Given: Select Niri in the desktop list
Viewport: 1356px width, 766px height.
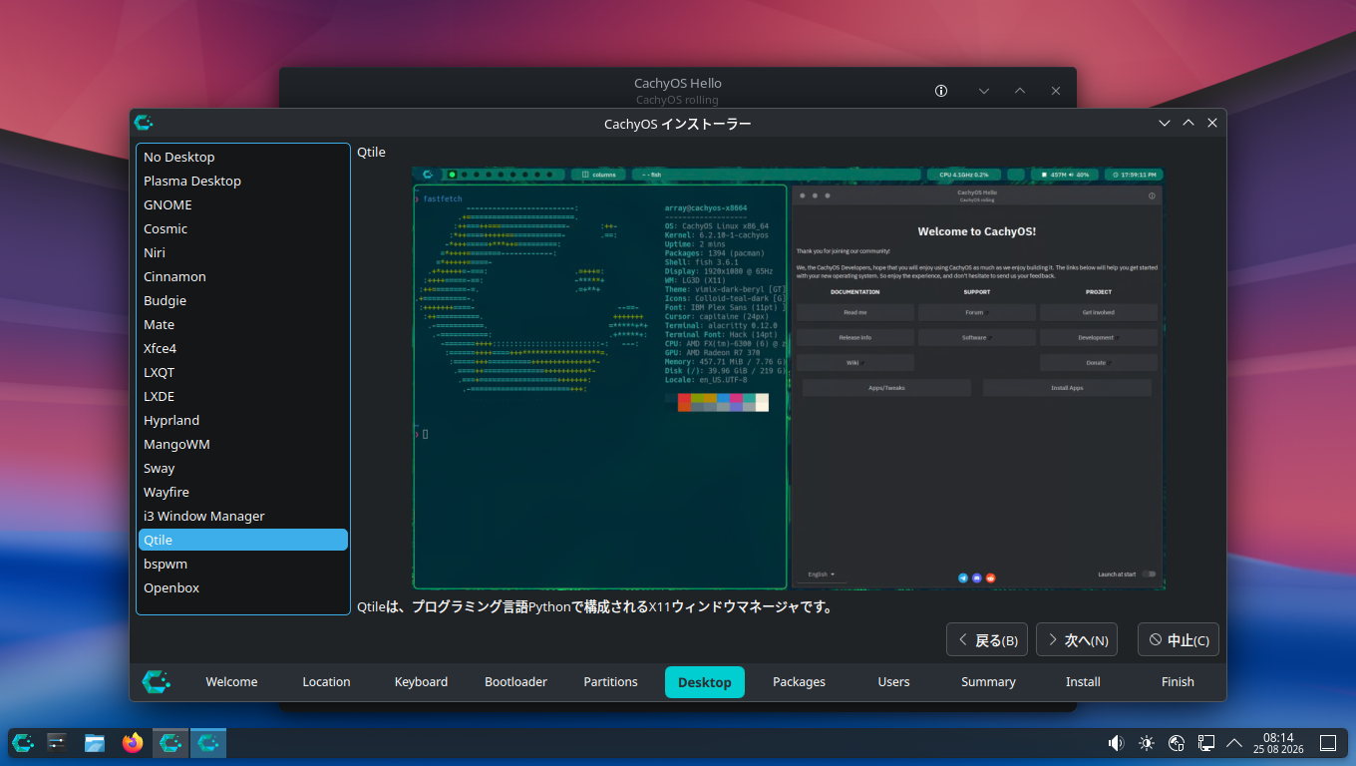Looking at the screenshot, I should (243, 252).
